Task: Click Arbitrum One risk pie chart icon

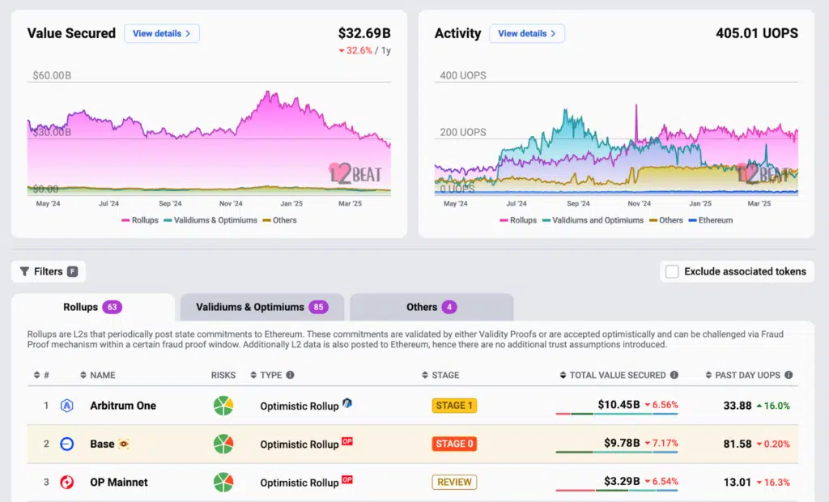Action: pyautogui.click(x=223, y=406)
